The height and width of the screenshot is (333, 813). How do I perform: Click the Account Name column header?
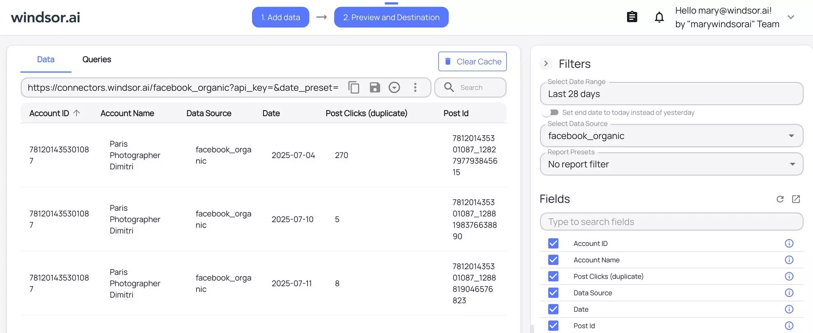(127, 113)
